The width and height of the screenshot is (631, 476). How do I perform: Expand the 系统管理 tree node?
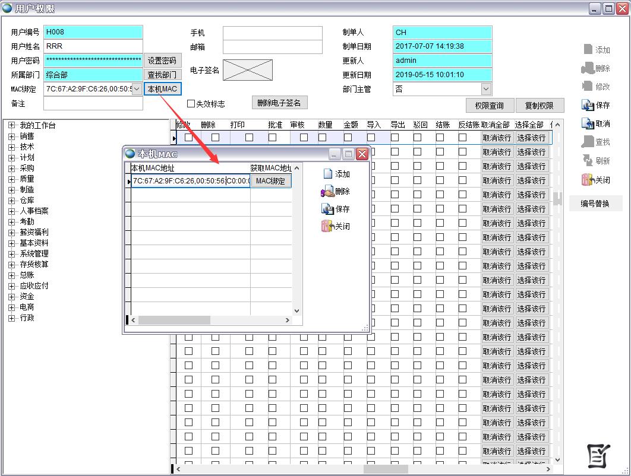(x=11, y=253)
